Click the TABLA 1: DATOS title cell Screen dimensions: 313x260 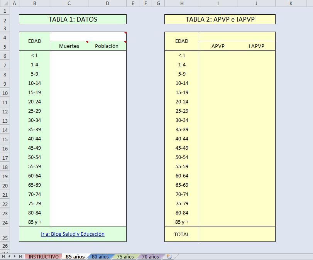pyautogui.click(x=73, y=19)
